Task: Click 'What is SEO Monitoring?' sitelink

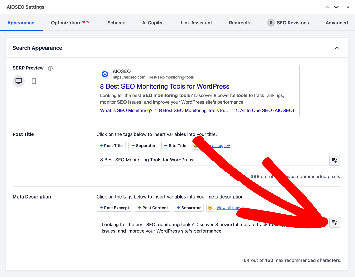Action: 126,111
